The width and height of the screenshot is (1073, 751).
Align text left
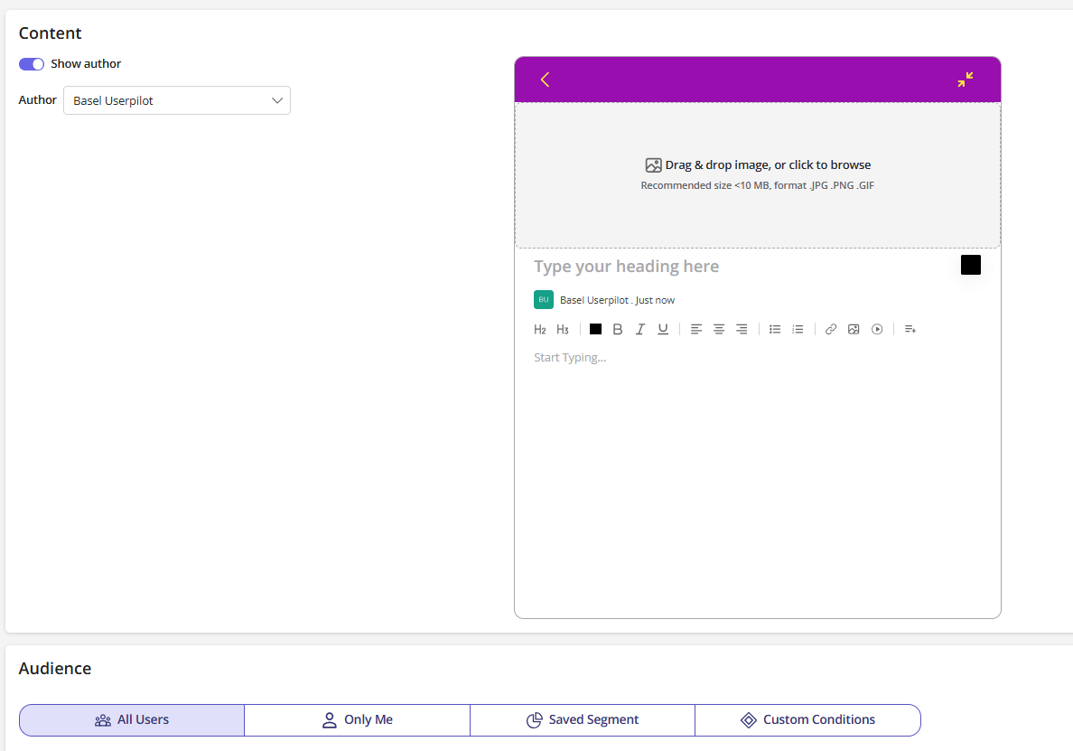point(696,329)
